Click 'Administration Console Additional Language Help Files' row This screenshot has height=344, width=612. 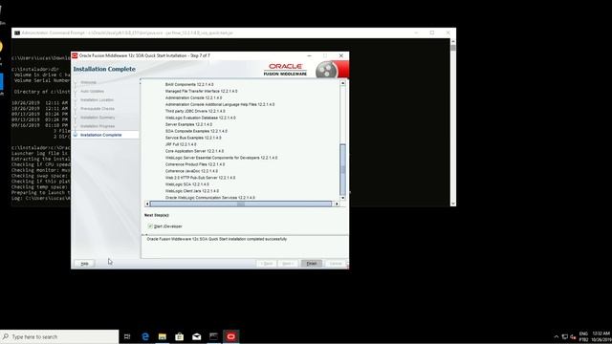(220, 104)
